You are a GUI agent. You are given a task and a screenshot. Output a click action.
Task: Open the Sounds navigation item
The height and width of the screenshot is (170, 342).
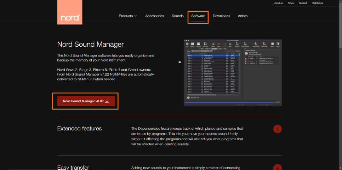pos(177,16)
